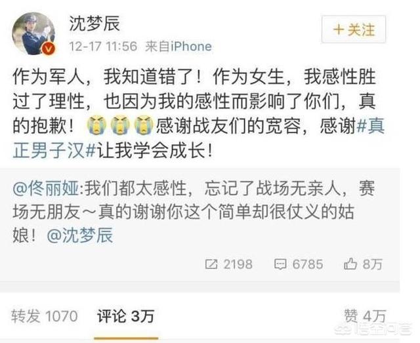Tap the first crying emoji

coord(96,125)
